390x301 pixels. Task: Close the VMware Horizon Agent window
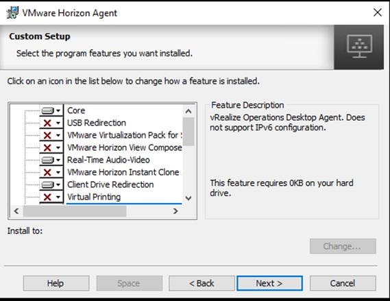tap(378, 12)
